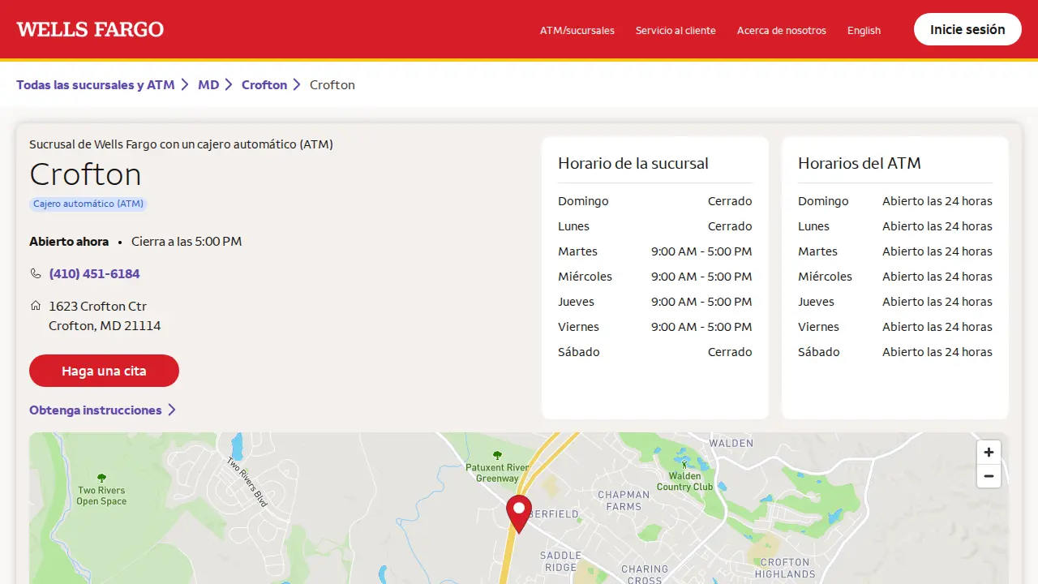Zoom in on the map

tap(989, 452)
